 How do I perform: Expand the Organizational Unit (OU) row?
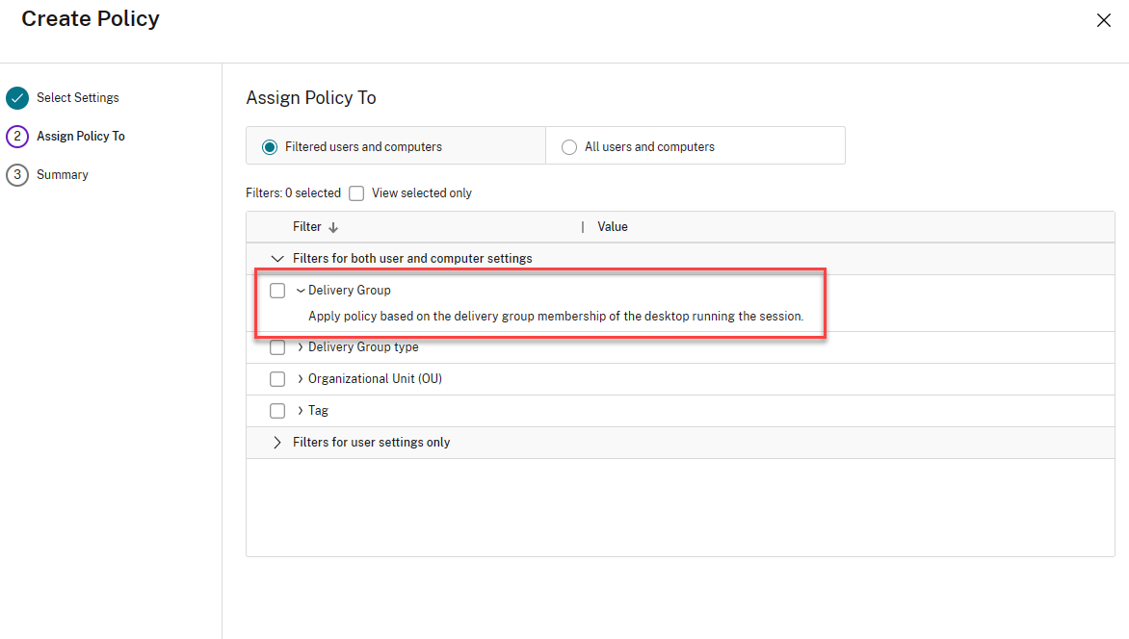pos(301,379)
